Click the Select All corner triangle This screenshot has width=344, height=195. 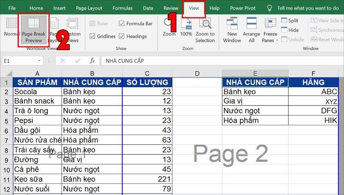[x=9, y=73]
